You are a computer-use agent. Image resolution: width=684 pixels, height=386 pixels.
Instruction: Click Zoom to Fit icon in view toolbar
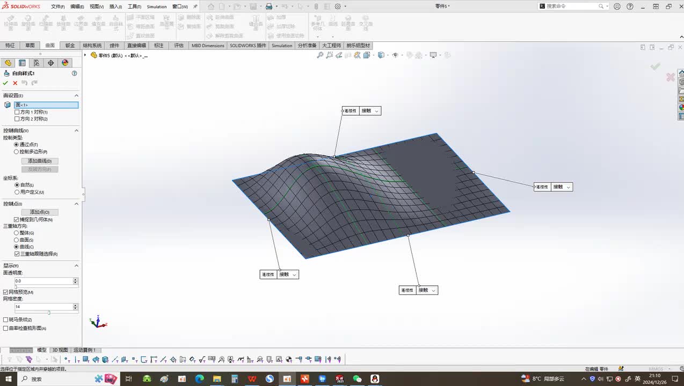click(320, 55)
